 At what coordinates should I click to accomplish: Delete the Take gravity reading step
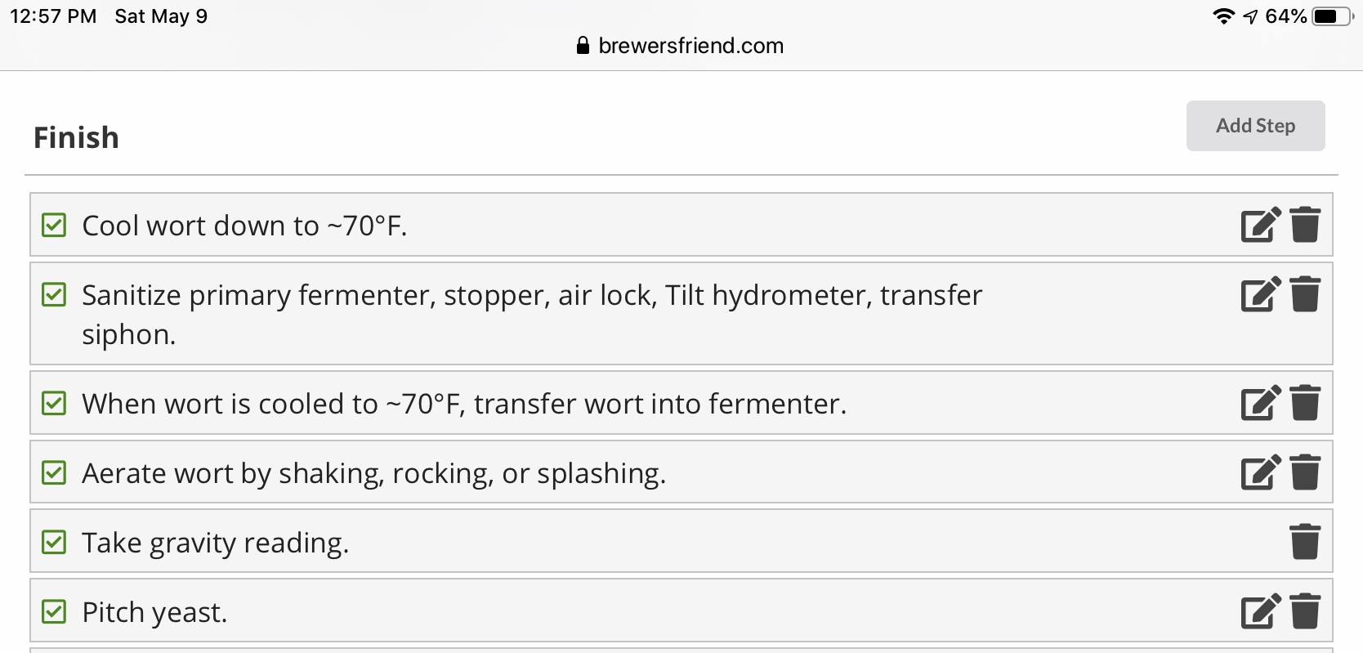click(1305, 542)
